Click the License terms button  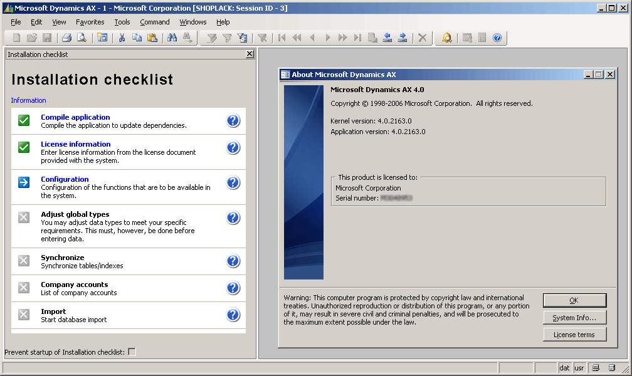pos(574,335)
